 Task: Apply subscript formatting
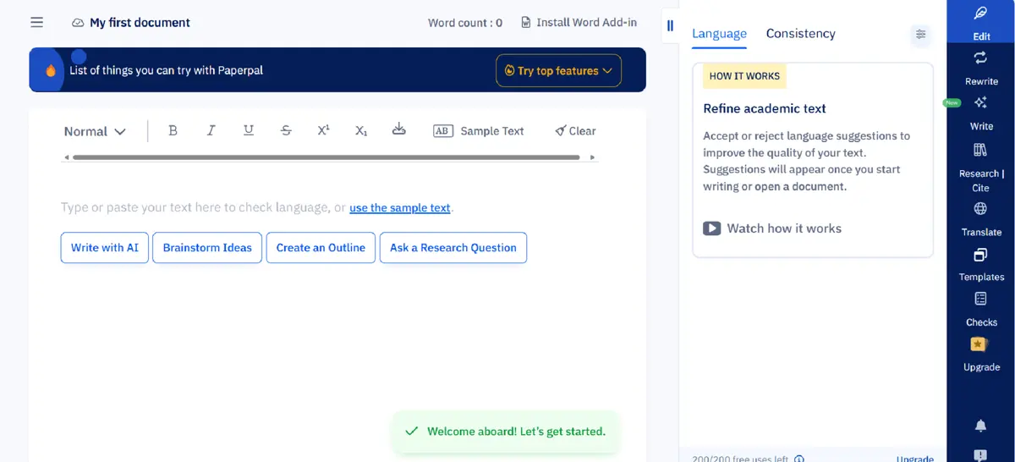coord(361,130)
